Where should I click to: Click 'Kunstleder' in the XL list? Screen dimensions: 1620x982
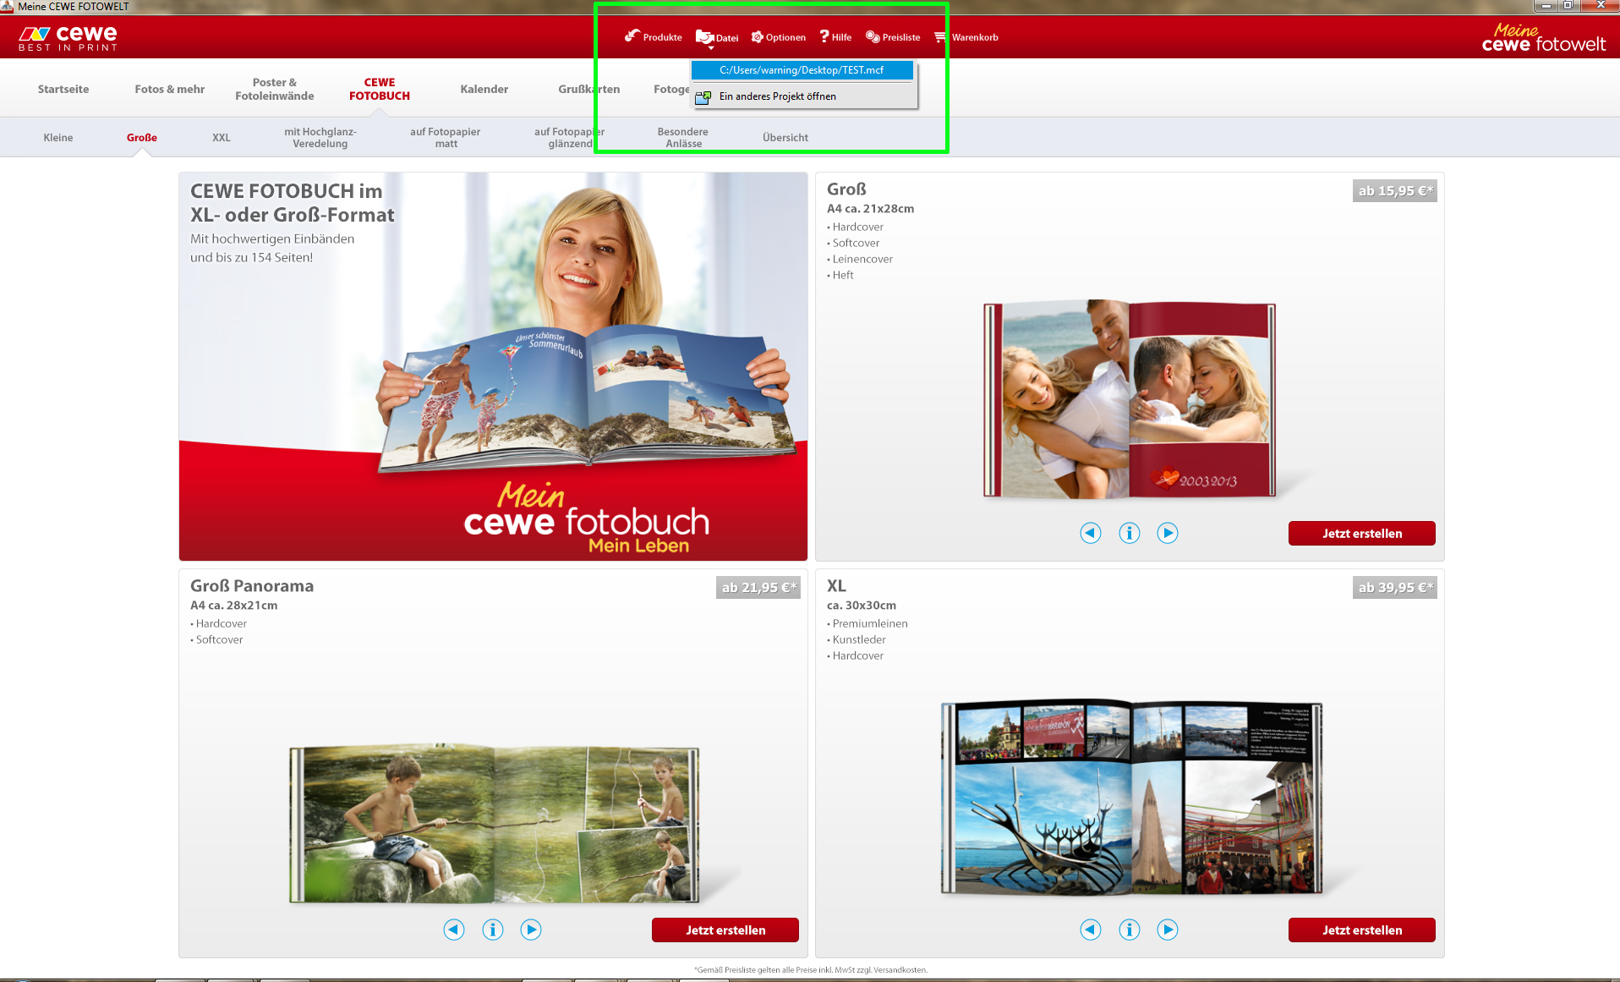point(859,639)
